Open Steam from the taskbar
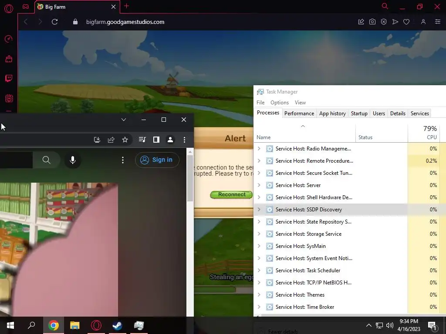 117,325
